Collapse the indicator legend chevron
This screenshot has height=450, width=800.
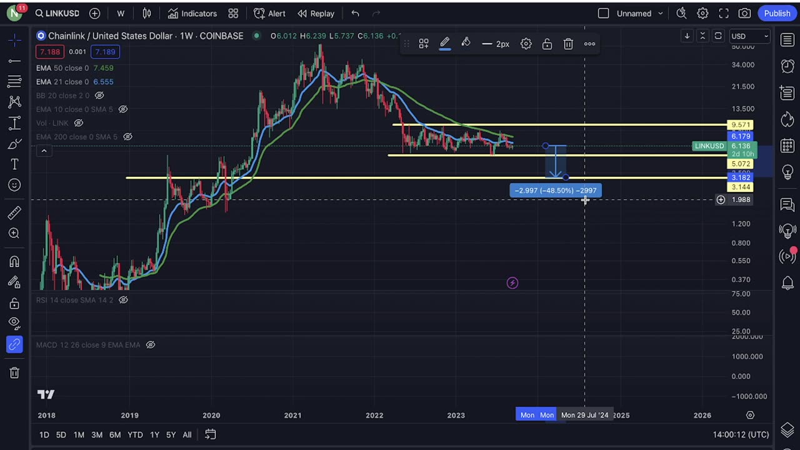[44, 151]
